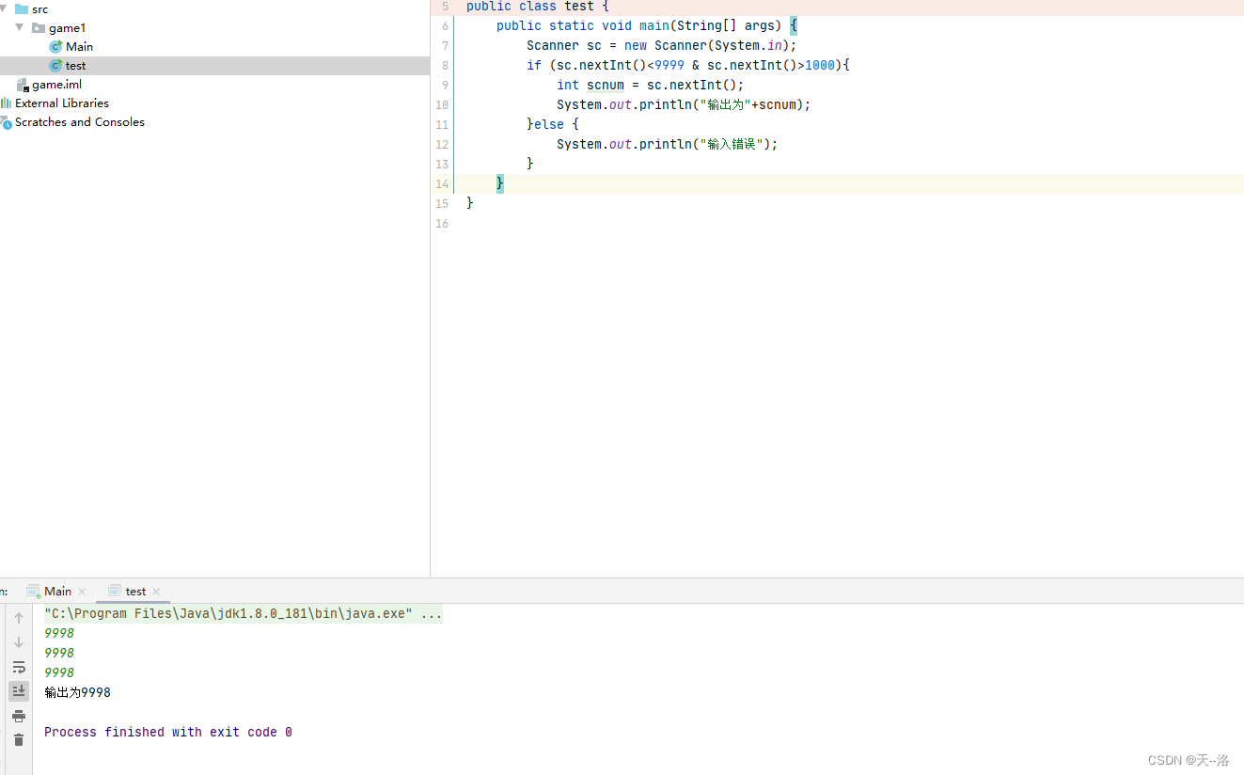Toggle scroll to end of console
This screenshot has height=775, width=1244.
pyautogui.click(x=19, y=691)
